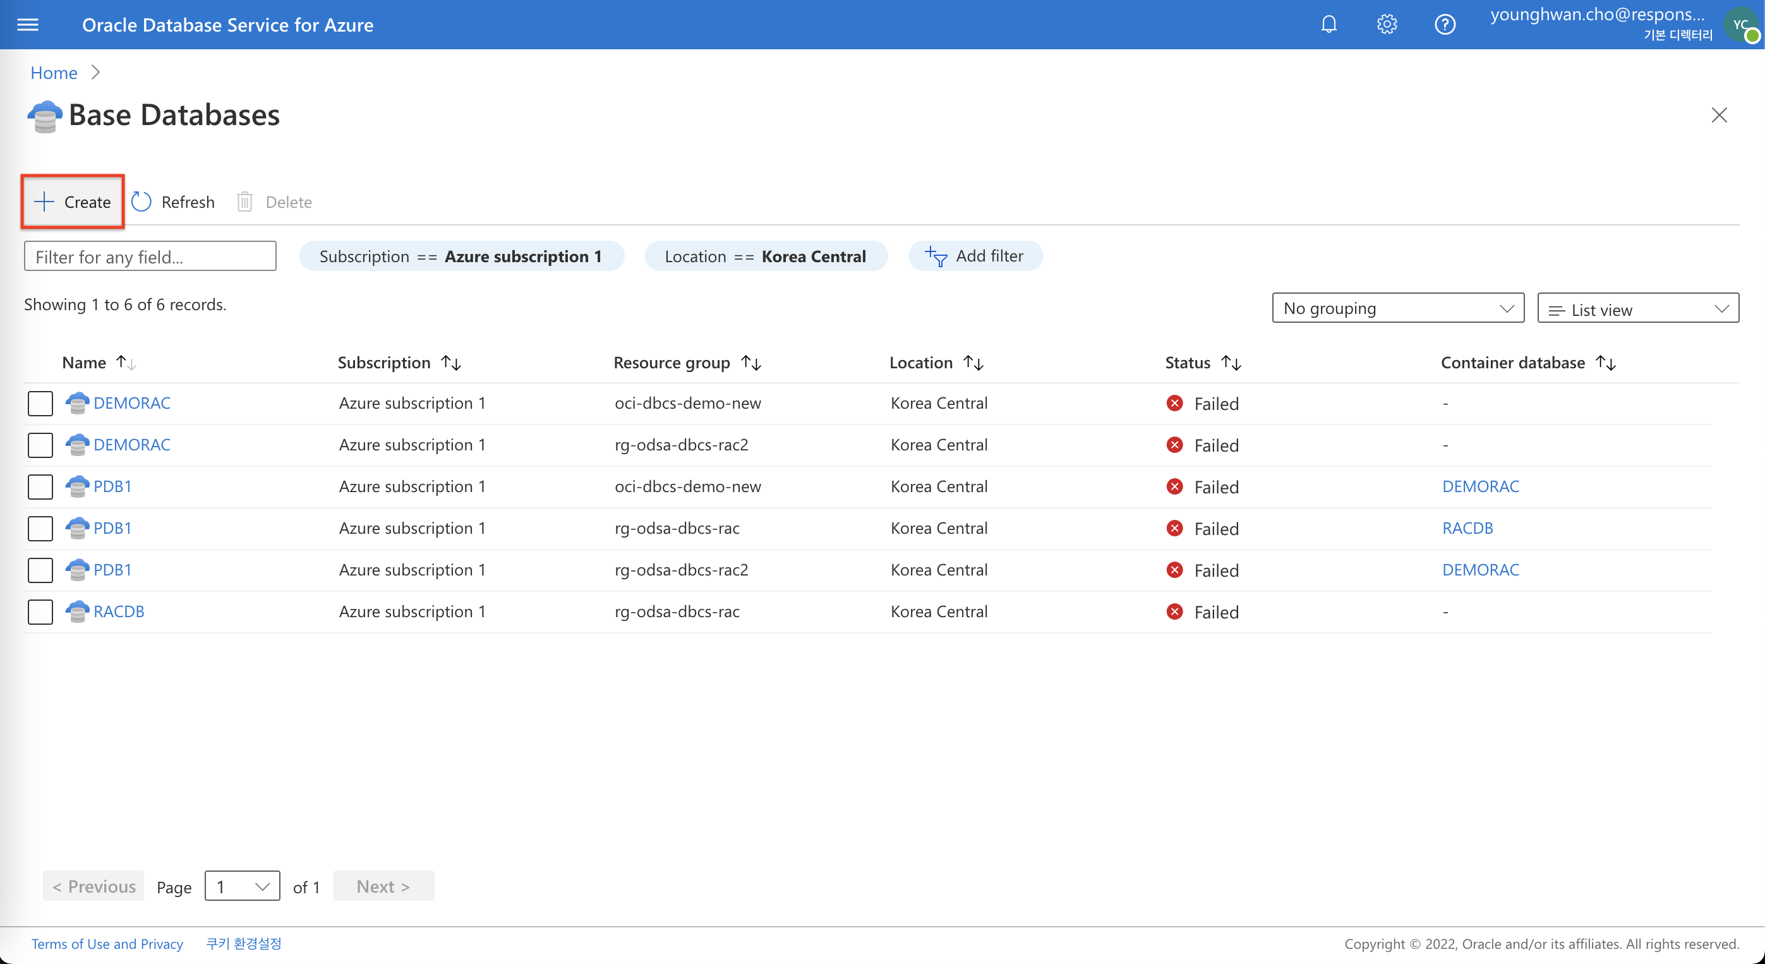Click Failed status icon in RACDB row
1765x964 pixels.
[x=1174, y=611]
